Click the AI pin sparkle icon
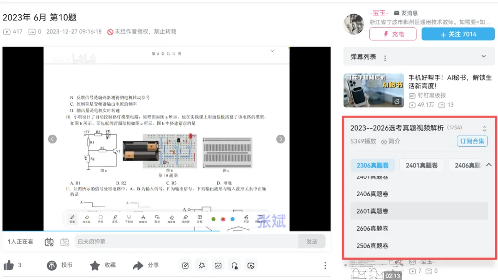The height and width of the screenshot is (280, 498). [x=202, y=266]
